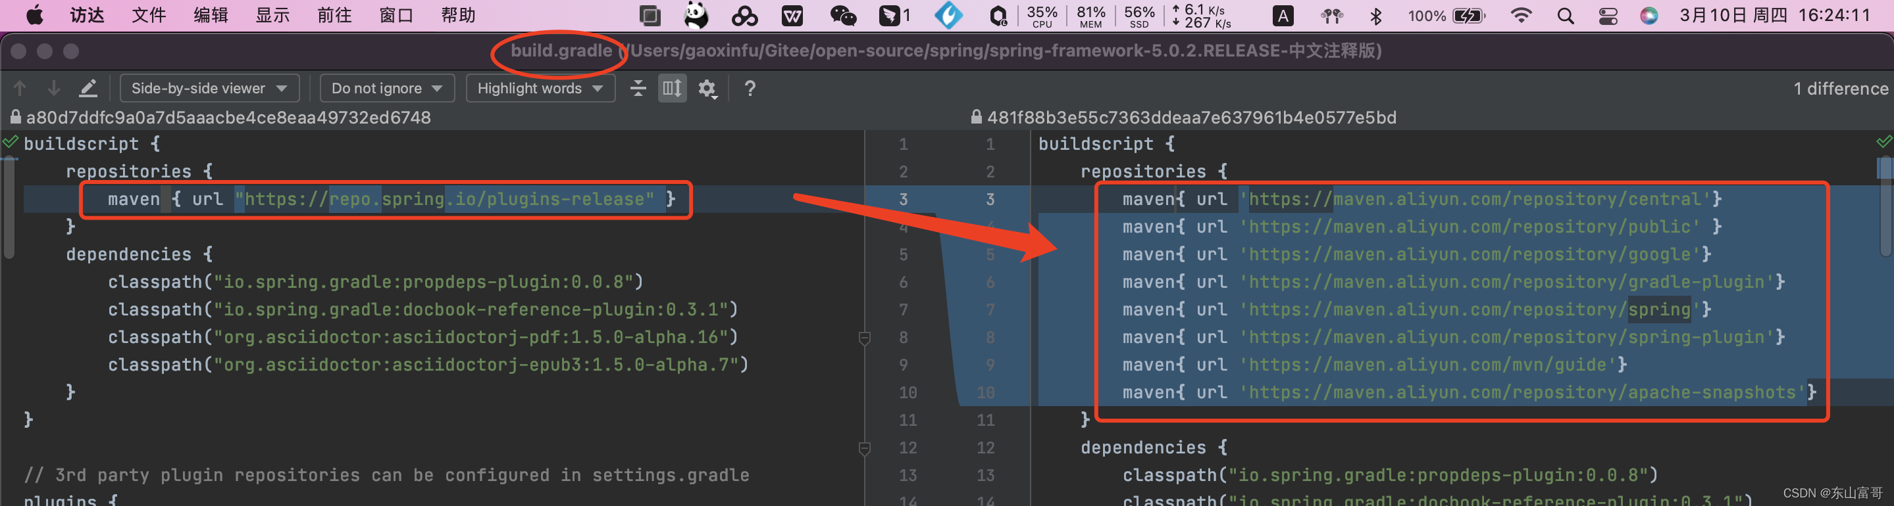Click lock icon beside right revision hash
1894x506 pixels.
coord(977,117)
